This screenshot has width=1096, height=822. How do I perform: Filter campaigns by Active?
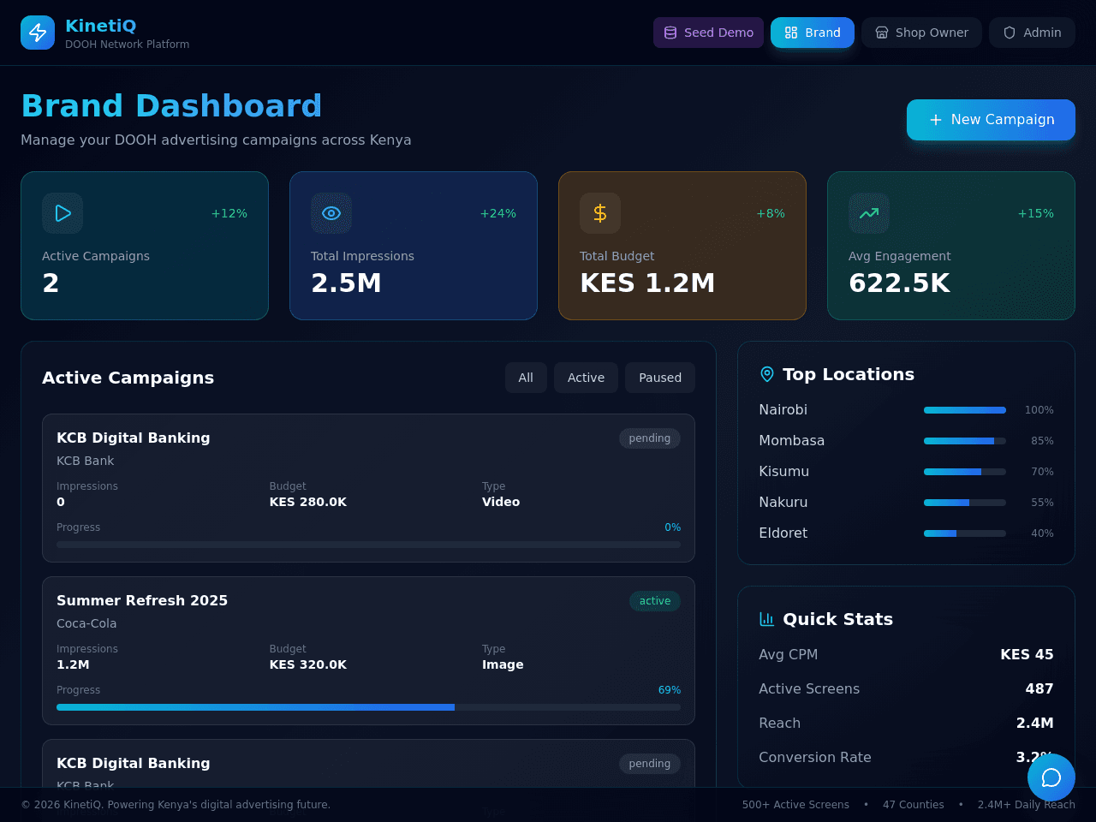(x=586, y=378)
